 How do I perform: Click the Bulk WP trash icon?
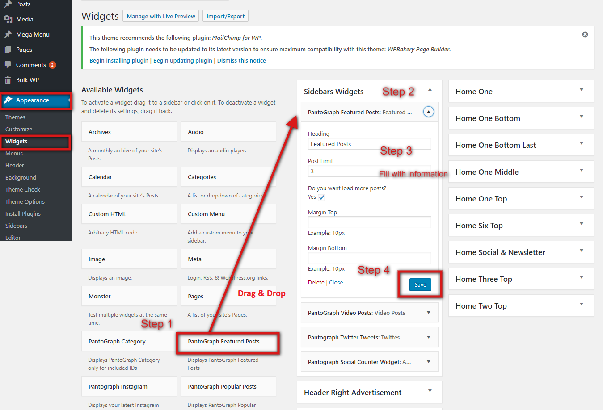8,80
